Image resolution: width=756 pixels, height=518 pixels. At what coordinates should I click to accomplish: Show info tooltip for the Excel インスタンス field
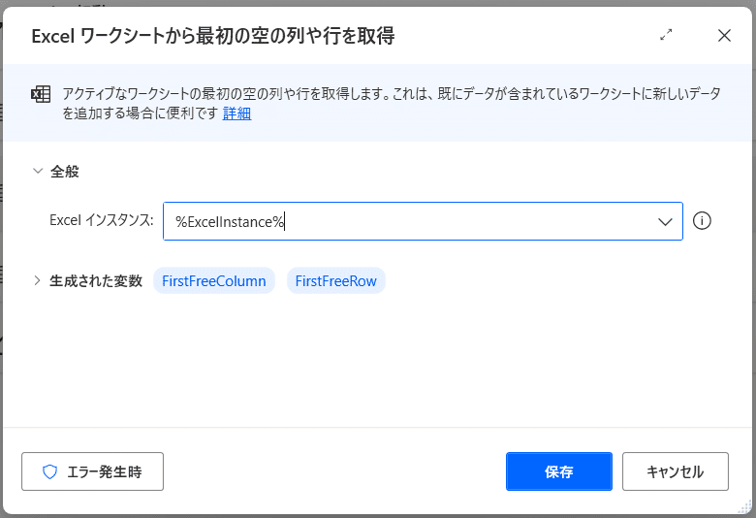(702, 221)
